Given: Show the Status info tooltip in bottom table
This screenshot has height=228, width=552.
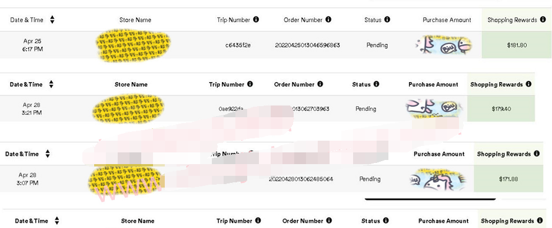Looking at the screenshot, I should tap(385, 220).
